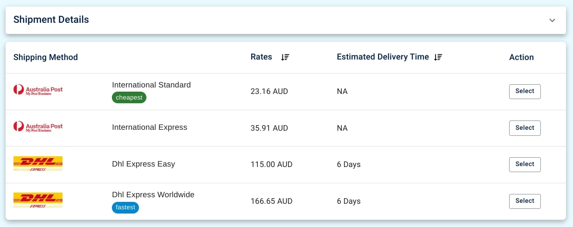Click the Dhl Express Worldwide name
The height and width of the screenshot is (227, 573).
click(x=153, y=194)
